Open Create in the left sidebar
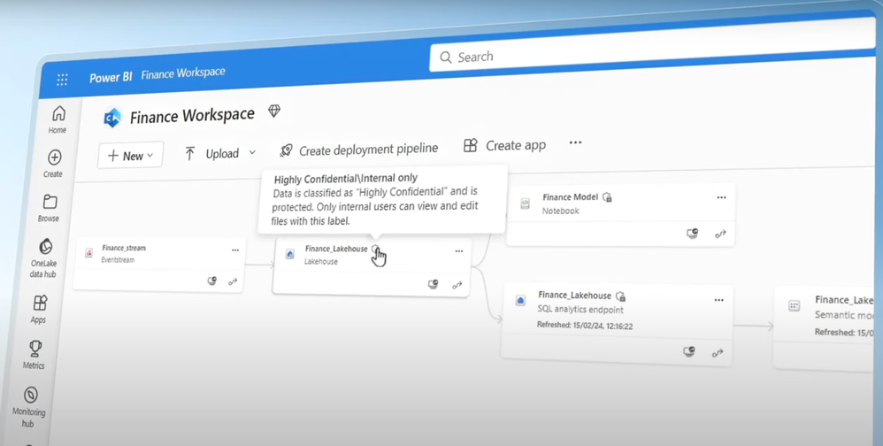Image resolution: width=883 pixels, height=446 pixels. coord(54,164)
